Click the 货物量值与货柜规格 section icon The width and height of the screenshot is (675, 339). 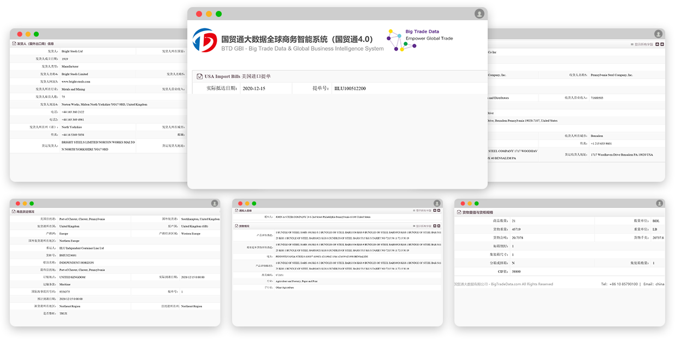[459, 212]
